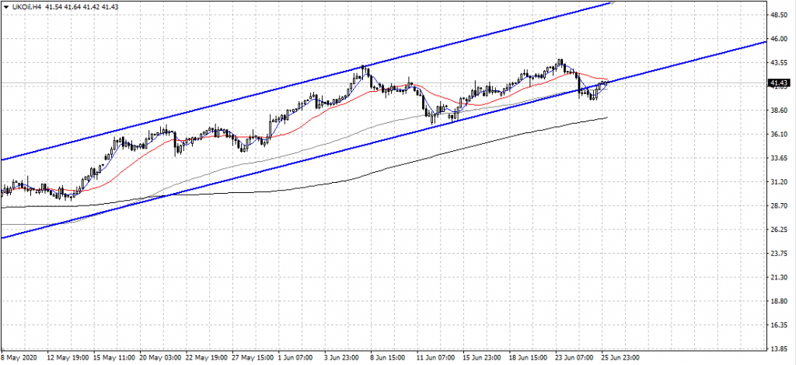Click the 21.30 price axis label
This screenshot has width=796, height=365.
[x=779, y=278]
